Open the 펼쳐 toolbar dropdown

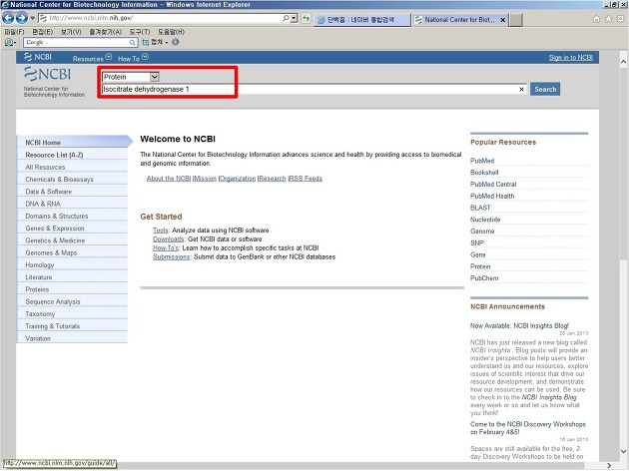point(155,42)
